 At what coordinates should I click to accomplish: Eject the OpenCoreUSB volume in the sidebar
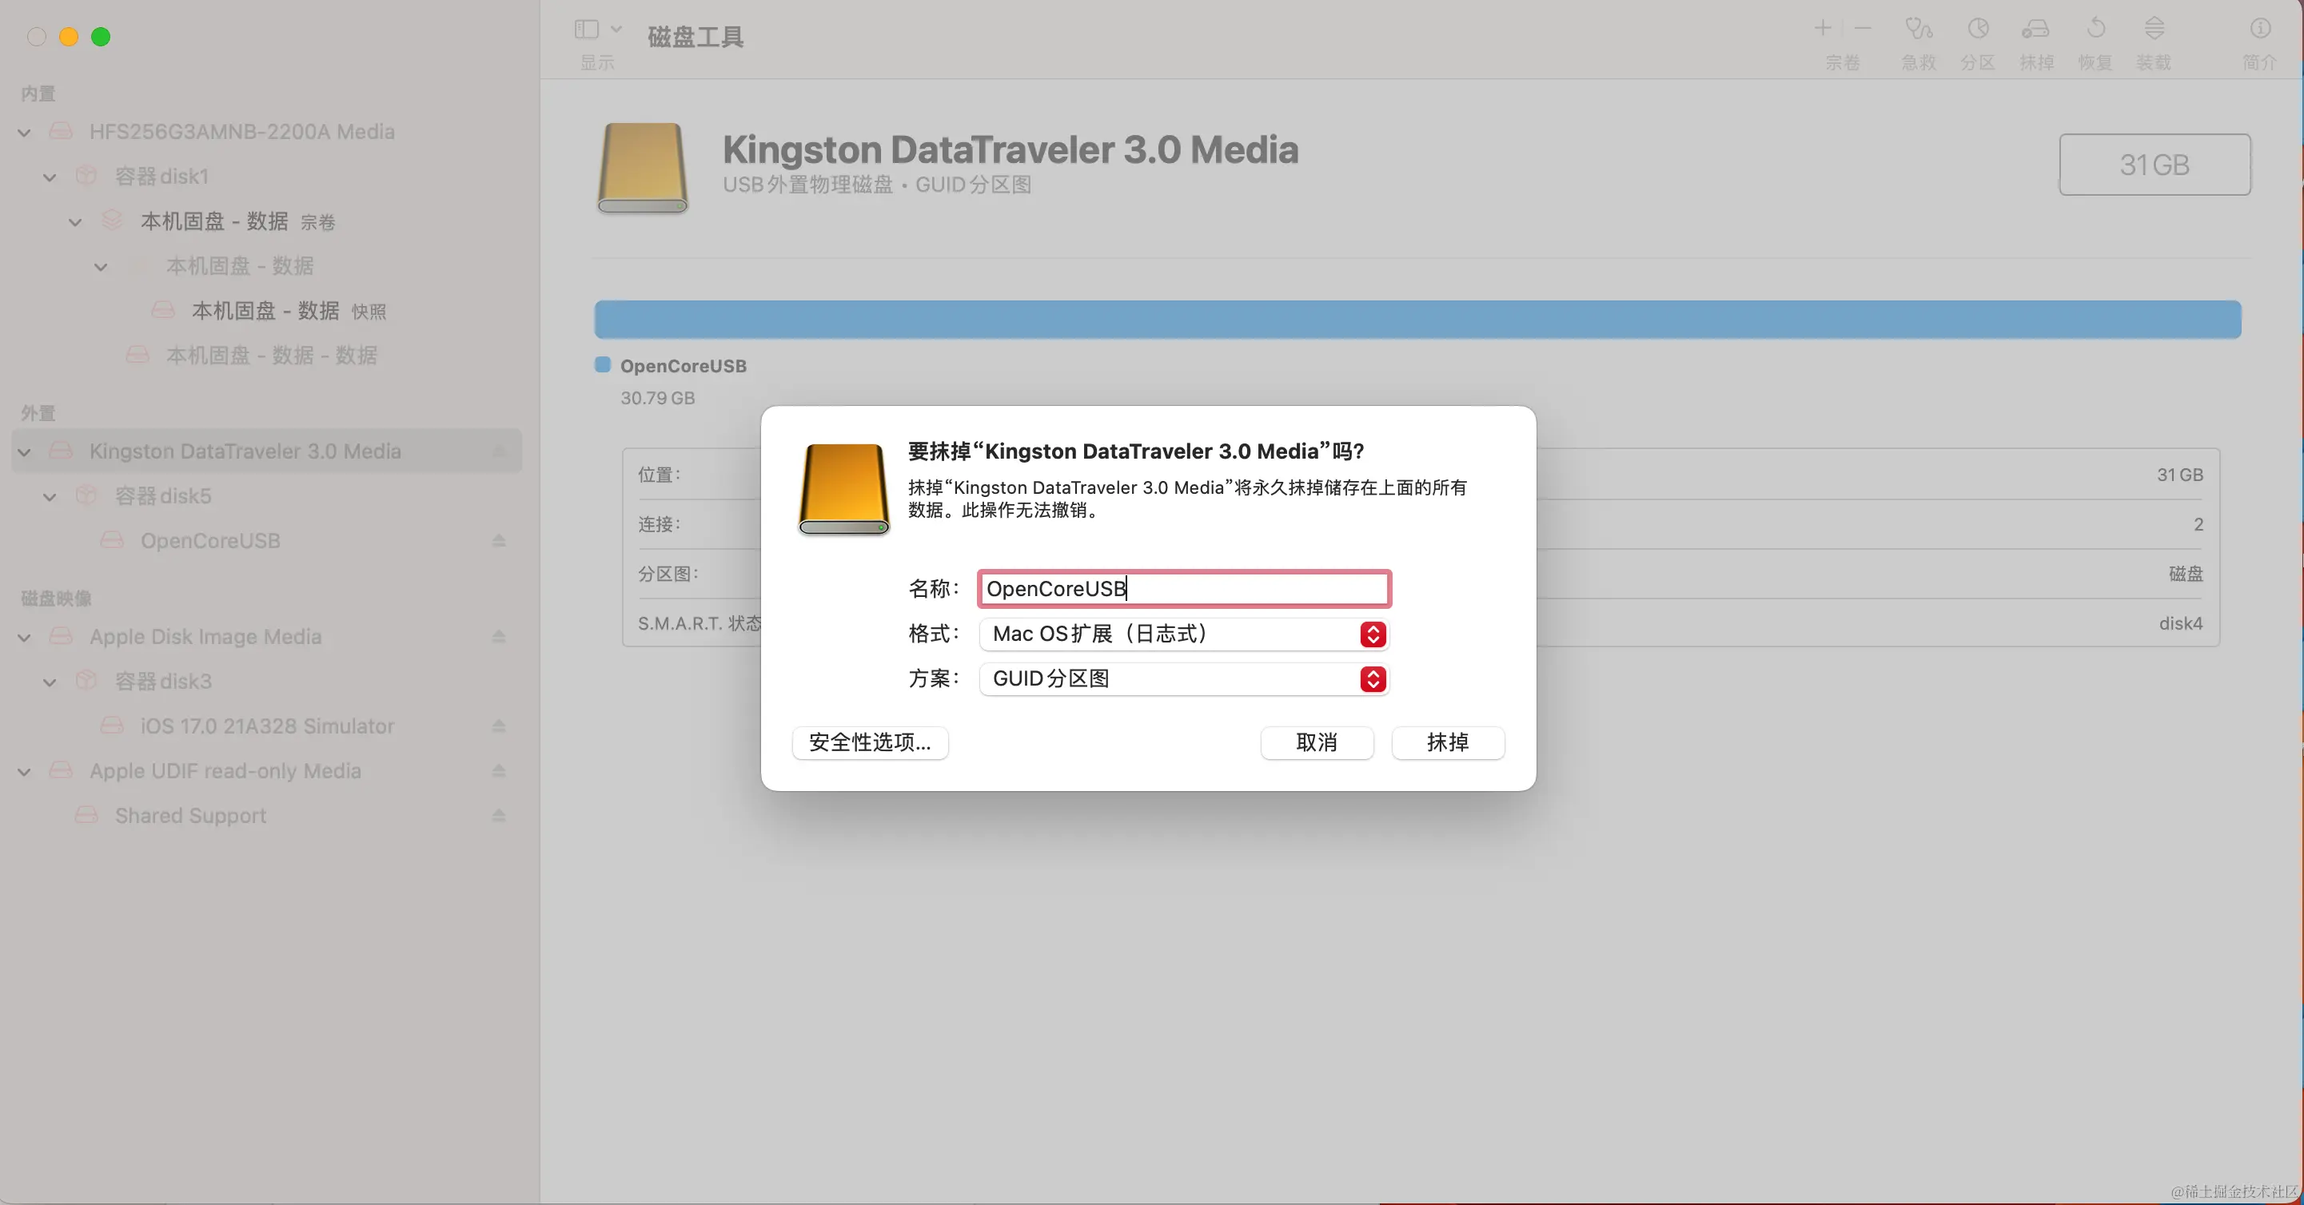pyautogui.click(x=499, y=541)
